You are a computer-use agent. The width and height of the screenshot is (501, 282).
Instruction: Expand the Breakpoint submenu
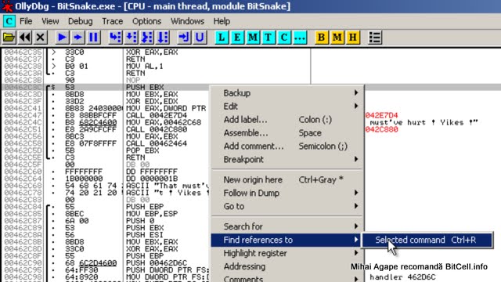point(287,159)
